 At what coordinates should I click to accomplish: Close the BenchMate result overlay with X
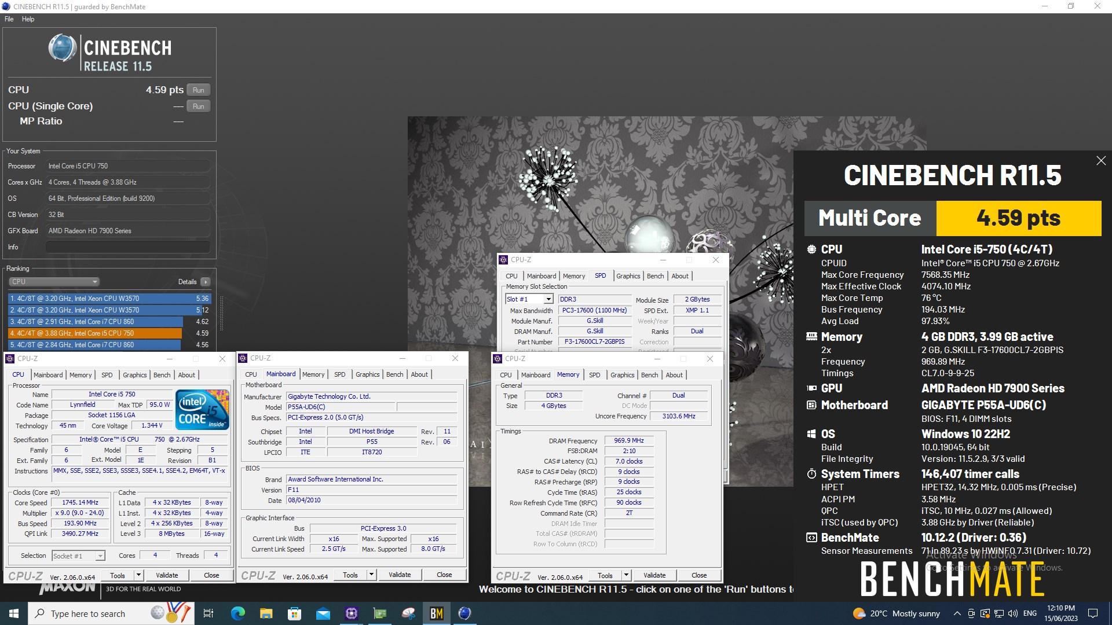[x=1101, y=161]
